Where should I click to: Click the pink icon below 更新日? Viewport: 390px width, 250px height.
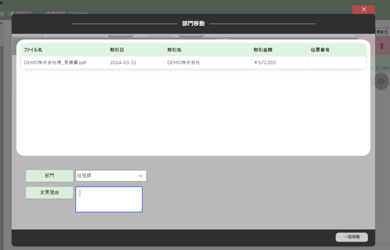click(382, 46)
